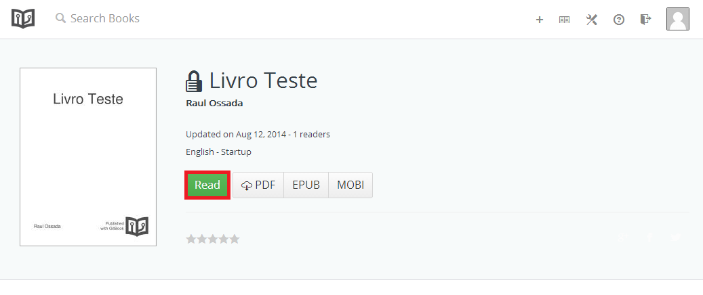Click the question mark help icon
Viewport: 703px width, 295px height.
coord(618,20)
